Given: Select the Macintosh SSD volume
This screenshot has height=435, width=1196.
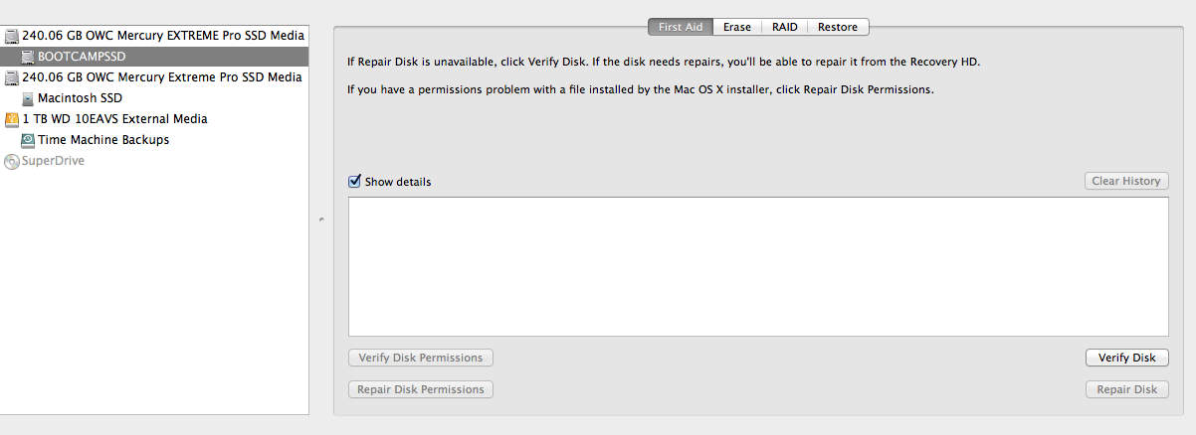Looking at the screenshot, I should coord(154,98).
